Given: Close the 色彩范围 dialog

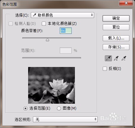Looking at the screenshot, I should tap(126, 3).
